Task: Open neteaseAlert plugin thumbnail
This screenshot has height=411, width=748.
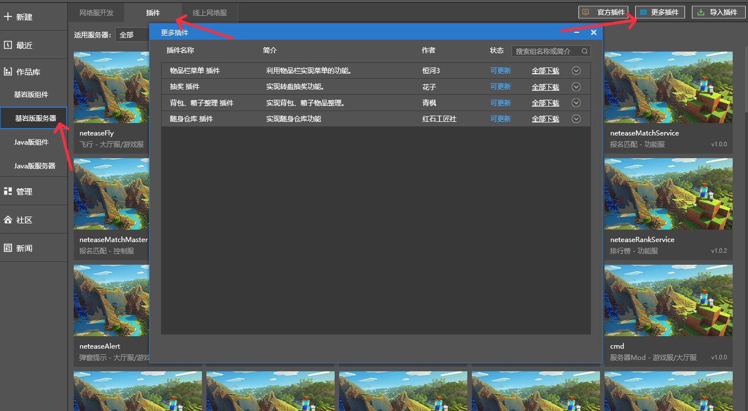Action: [x=111, y=300]
